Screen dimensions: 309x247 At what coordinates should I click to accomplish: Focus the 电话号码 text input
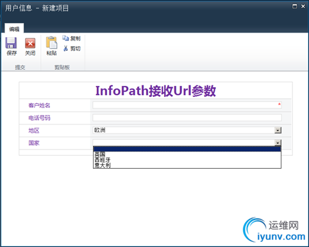(x=187, y=117)
